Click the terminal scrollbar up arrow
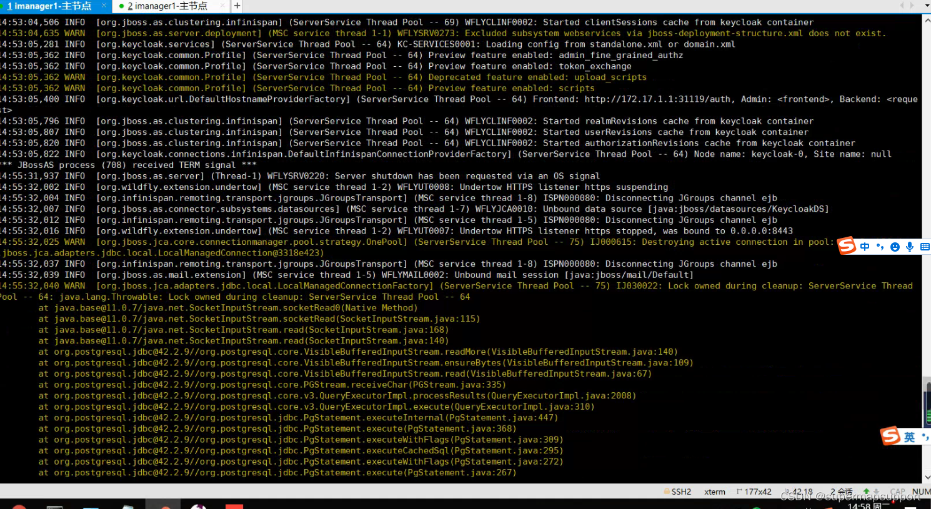 tap(927, 20)
